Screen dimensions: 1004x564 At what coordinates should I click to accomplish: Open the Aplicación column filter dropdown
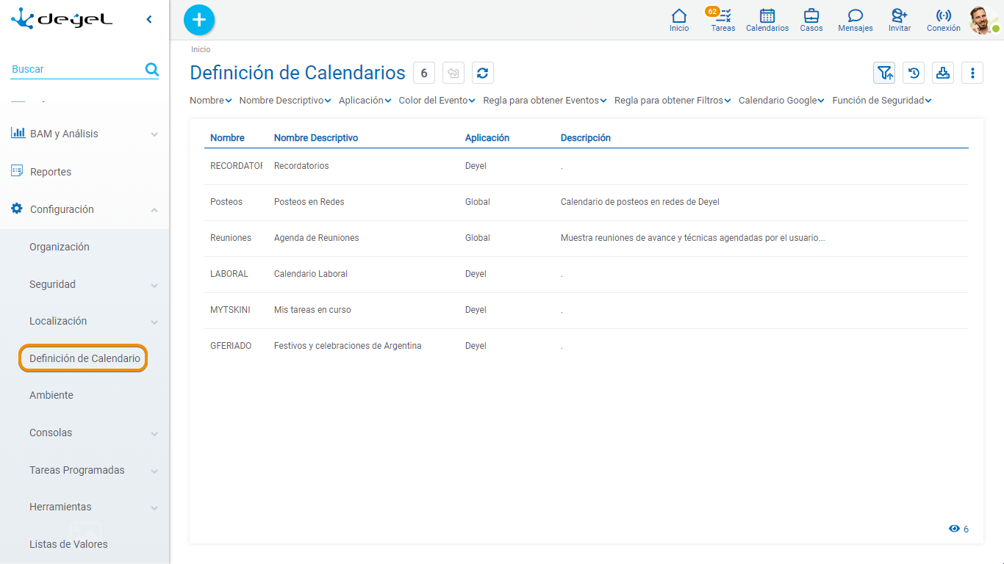[x=365, y=100]
